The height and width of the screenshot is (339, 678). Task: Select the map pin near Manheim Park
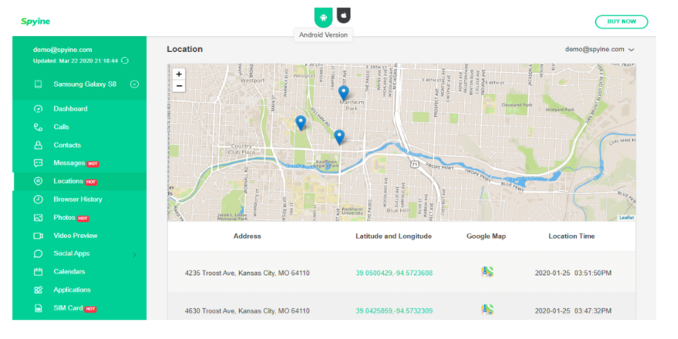344,93
